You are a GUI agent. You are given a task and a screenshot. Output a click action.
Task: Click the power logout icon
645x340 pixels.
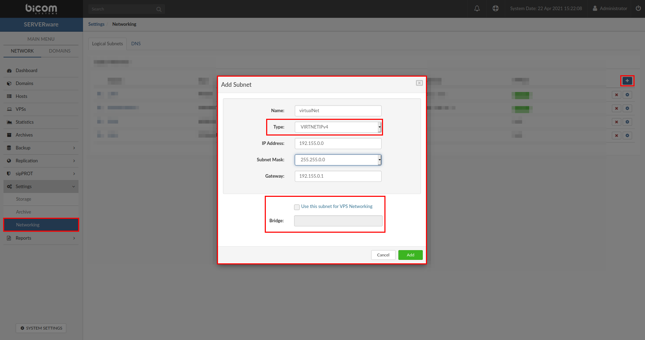point(638,8)
